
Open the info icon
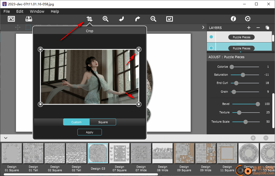233,19
